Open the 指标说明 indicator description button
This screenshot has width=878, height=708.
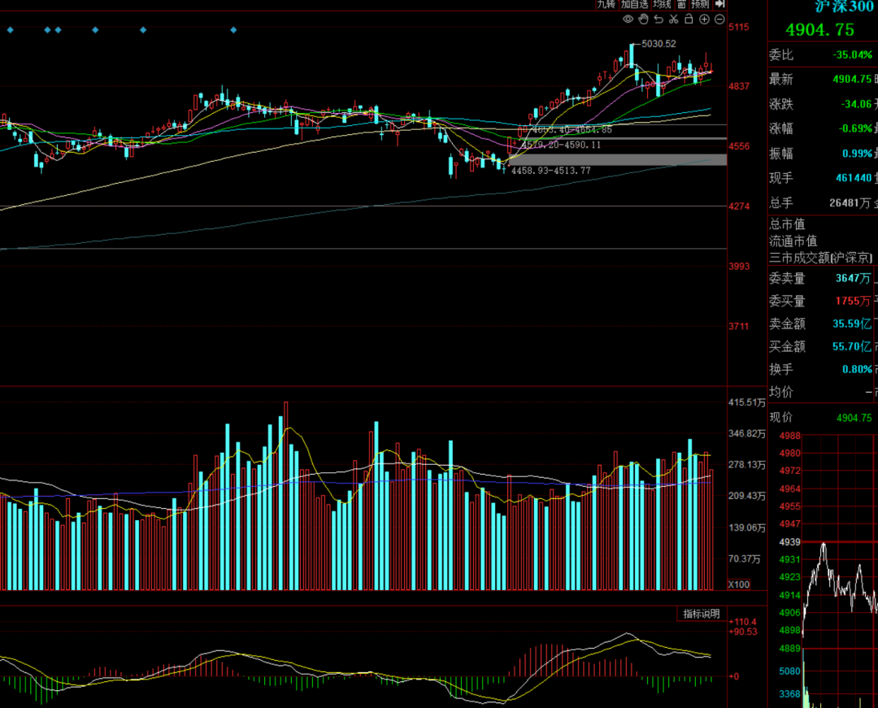click(701, 614)
